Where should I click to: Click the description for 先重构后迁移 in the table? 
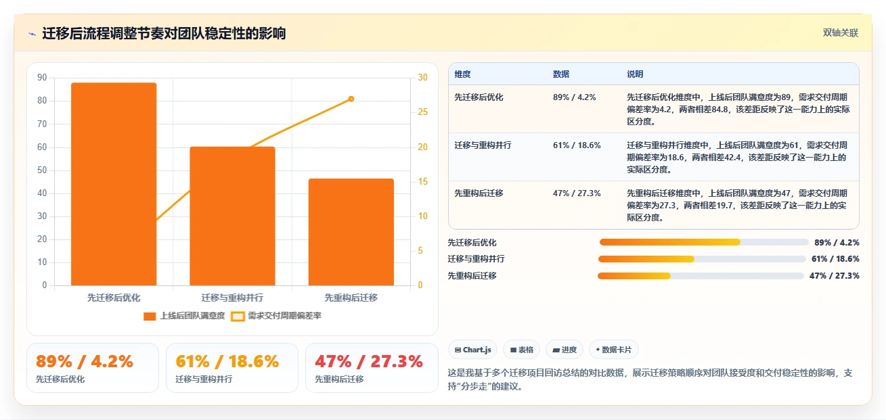738,206
